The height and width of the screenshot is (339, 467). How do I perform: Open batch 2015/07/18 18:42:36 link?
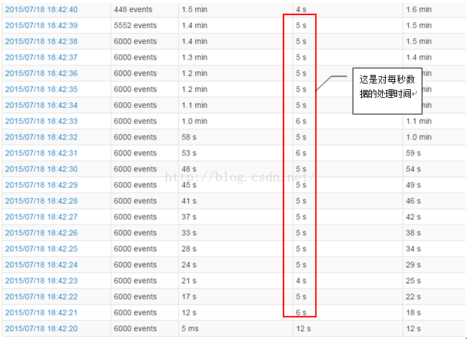click(42, 73)
